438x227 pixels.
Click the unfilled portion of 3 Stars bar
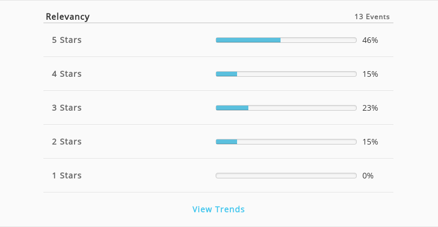pos(302,108)
